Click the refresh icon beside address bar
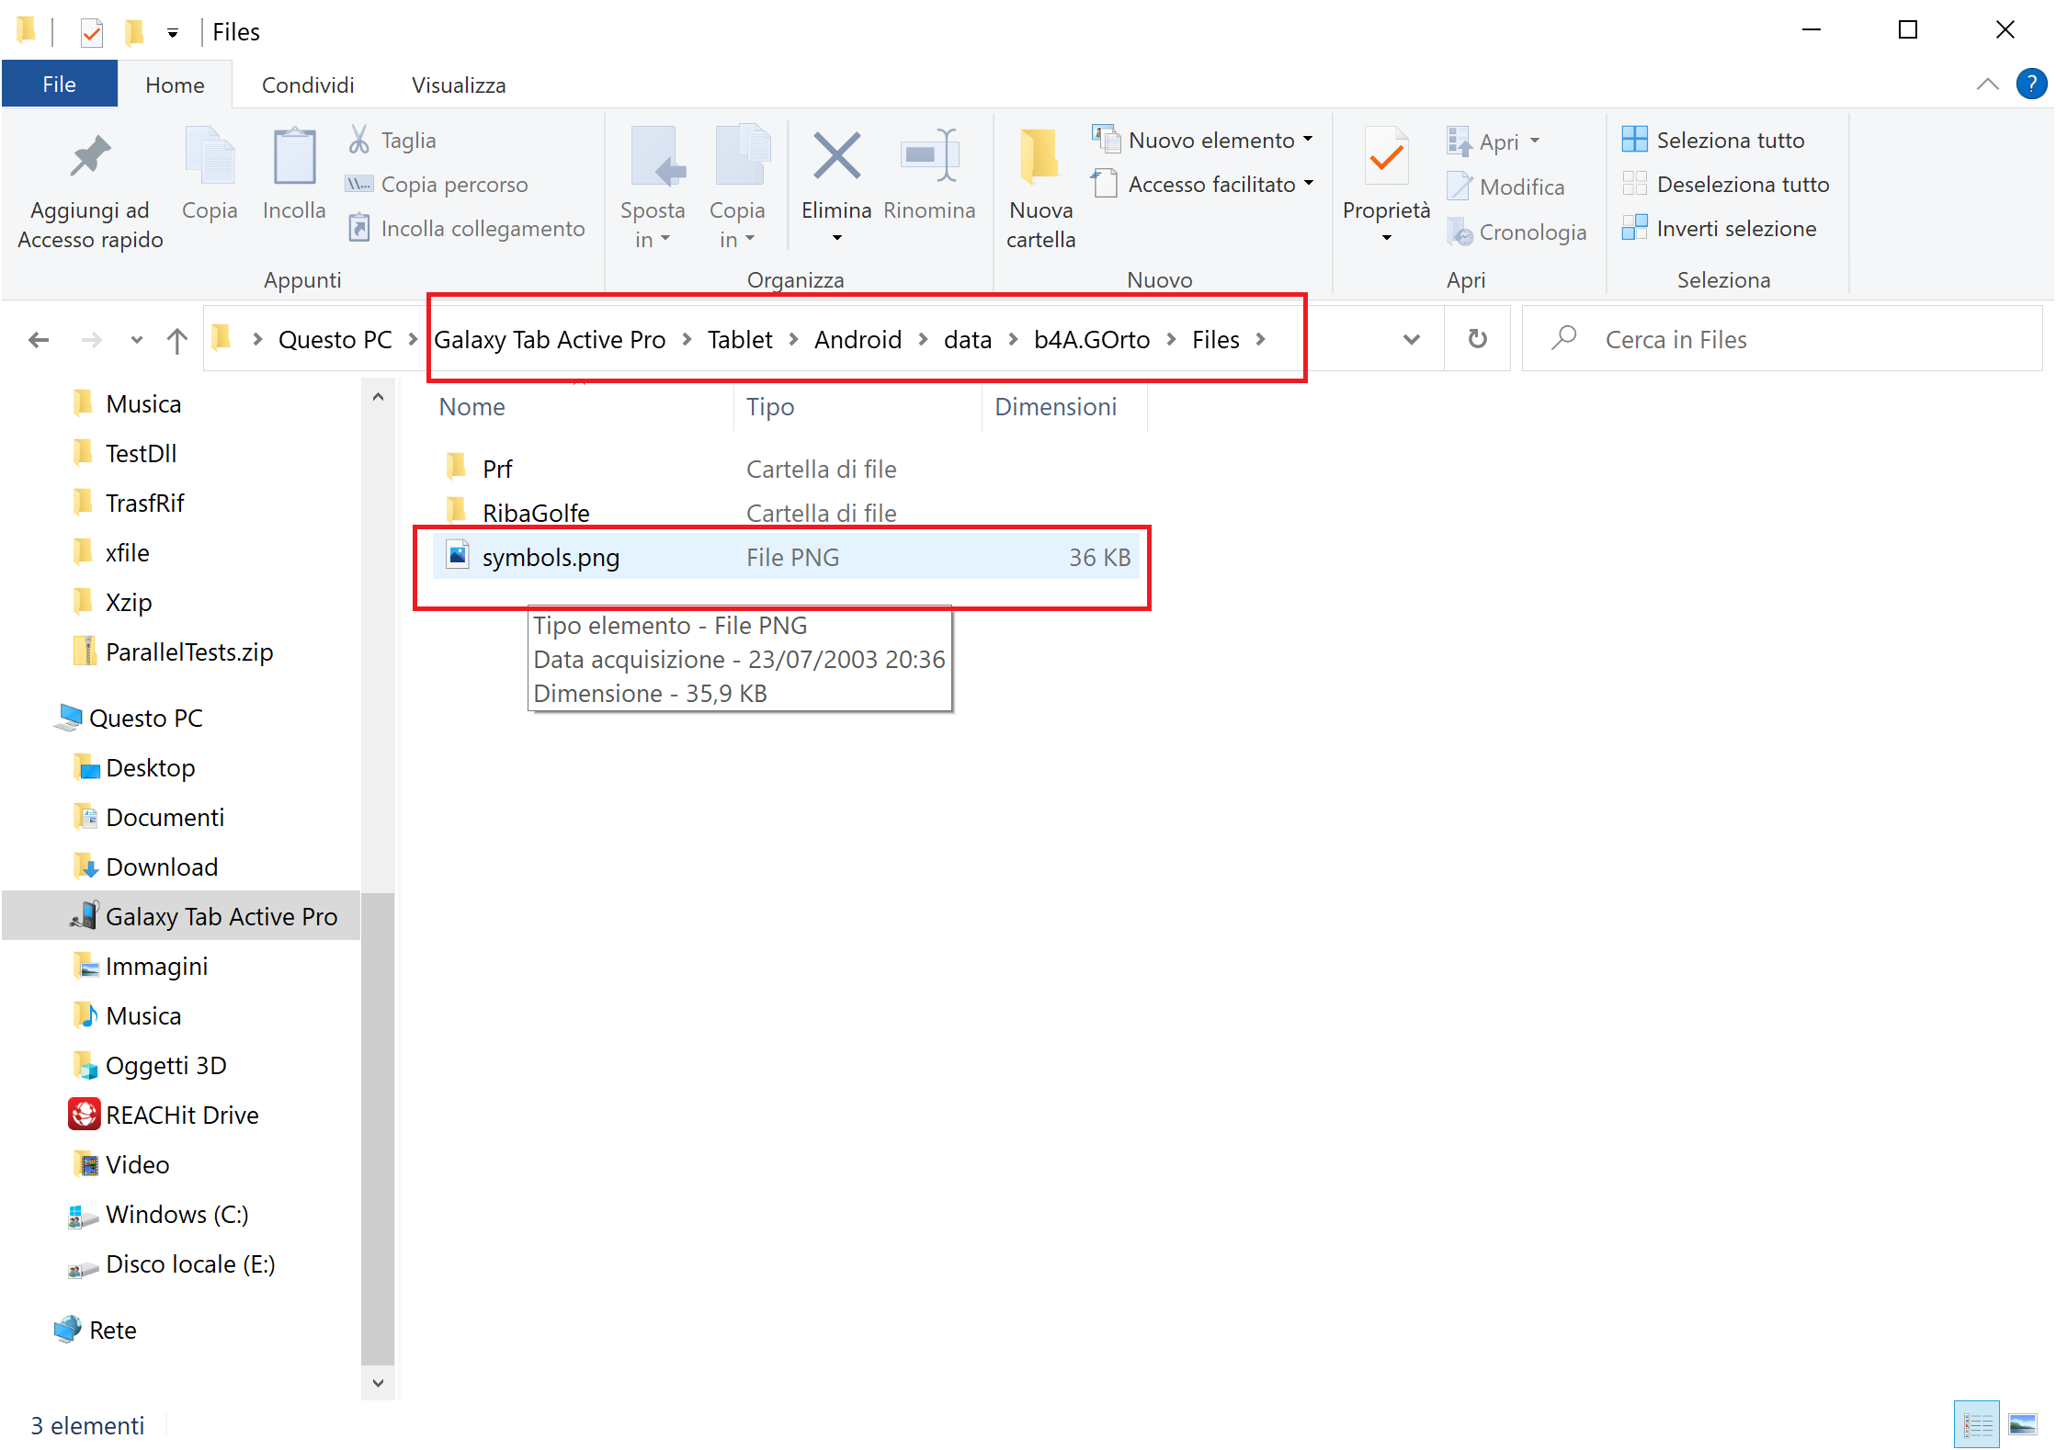Image resolution: width=2056 pixels, height=1450 pixels. (1477, 339)
